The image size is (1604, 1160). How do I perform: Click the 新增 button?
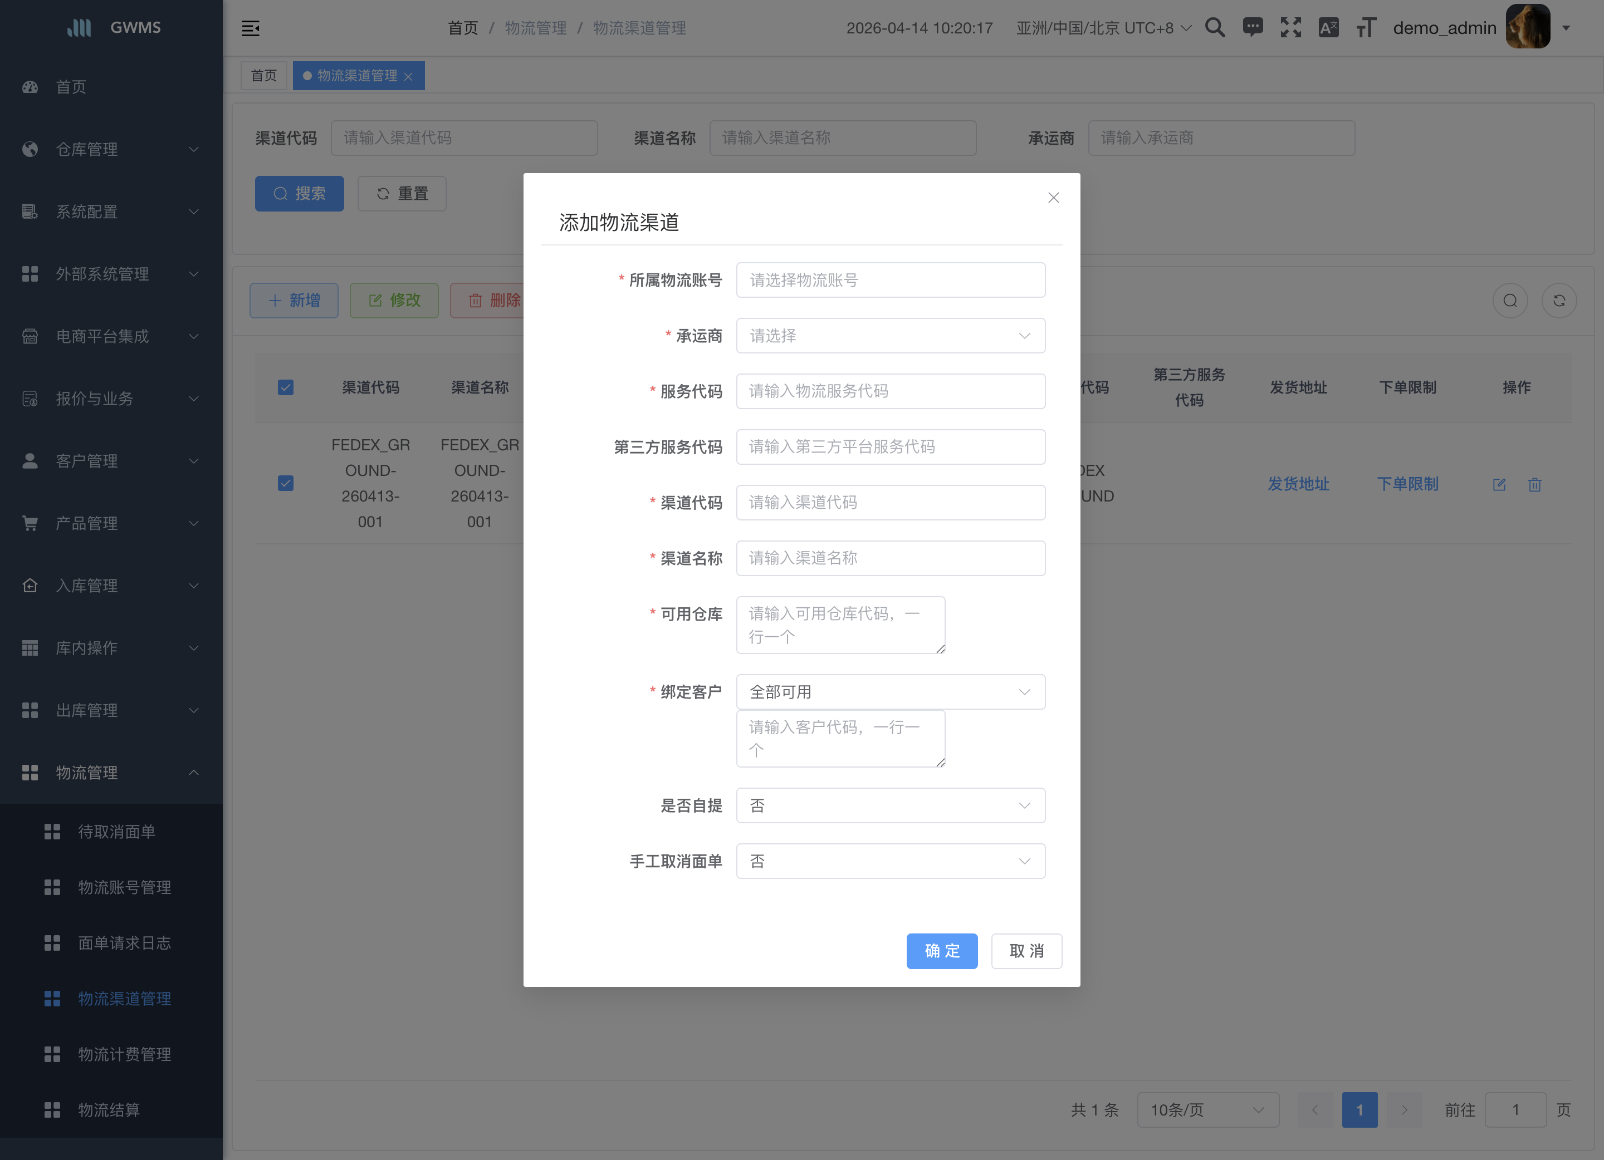(x=294, y=301)
